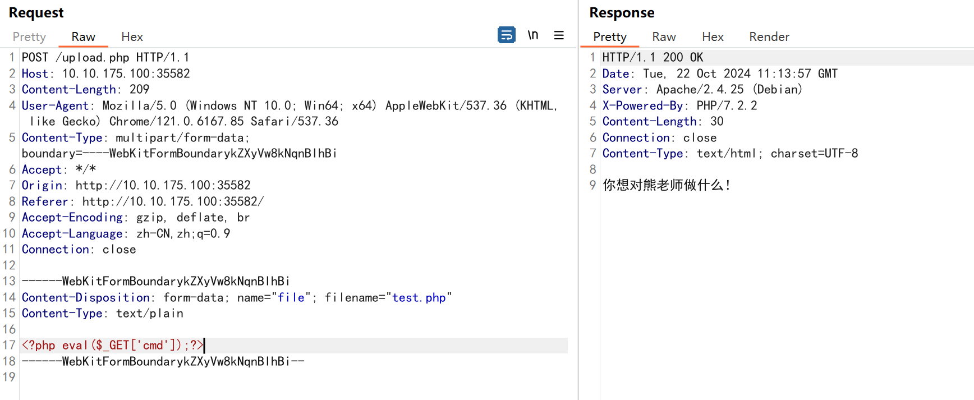Click the X-Powered-By: PHP/7.2.2 header
This screenshot has width=974, height=400.
(x=680, y=105)
